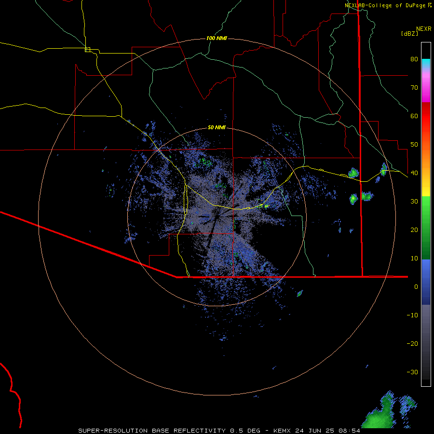
Task: Click the 60 value on the dBZ scale
Action: tap(414, 116)
